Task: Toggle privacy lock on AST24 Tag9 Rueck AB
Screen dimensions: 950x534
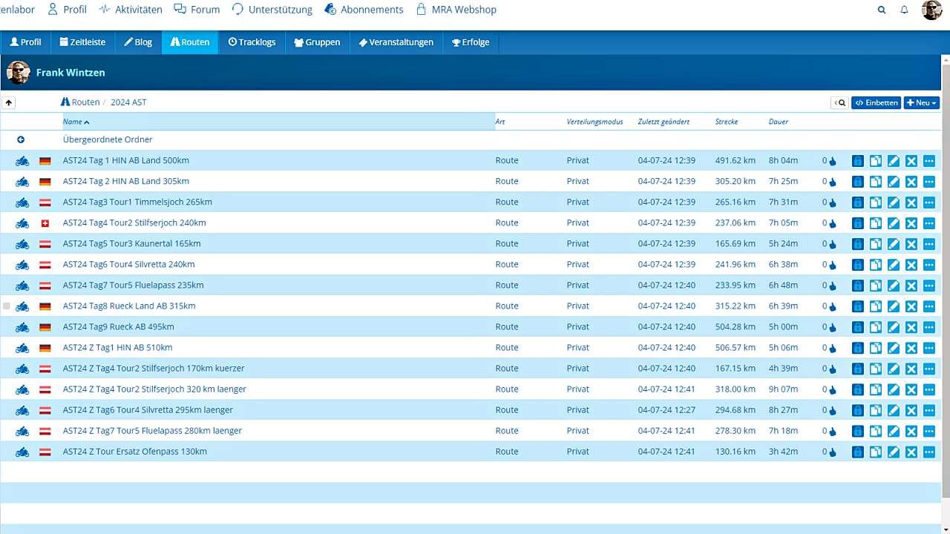Action: pyautogui.click(x=858, y=327)
